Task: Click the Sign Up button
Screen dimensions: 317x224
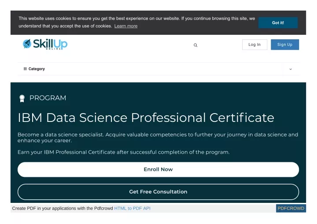Action: point(285,44)
